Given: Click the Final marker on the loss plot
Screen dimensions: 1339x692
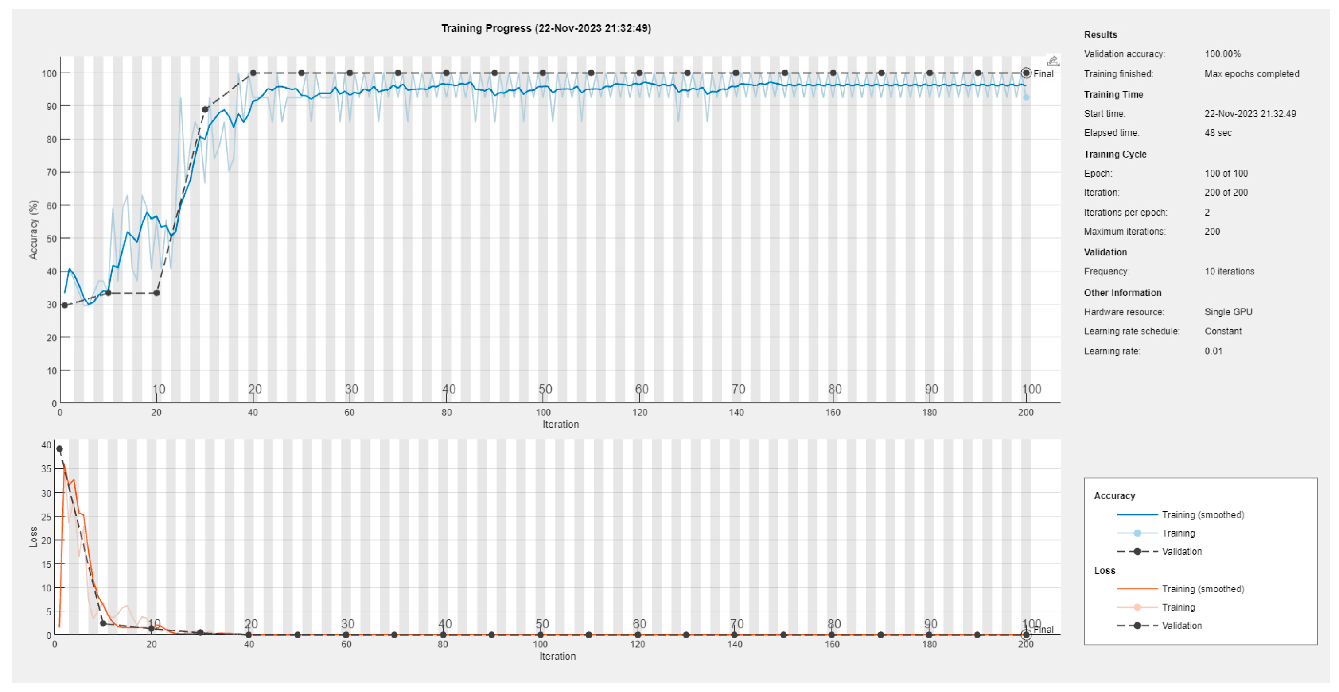Looking at the screenshot, I should 1026,634.
